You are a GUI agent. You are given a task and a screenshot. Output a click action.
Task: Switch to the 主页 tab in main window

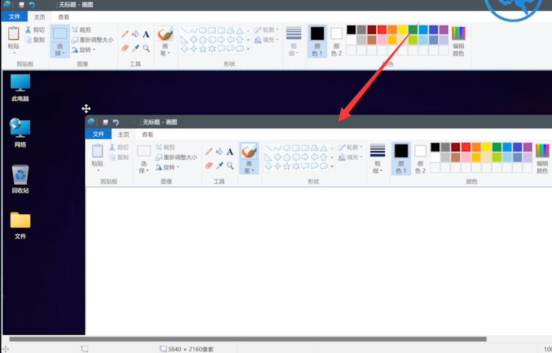click(x=39, y=17)
